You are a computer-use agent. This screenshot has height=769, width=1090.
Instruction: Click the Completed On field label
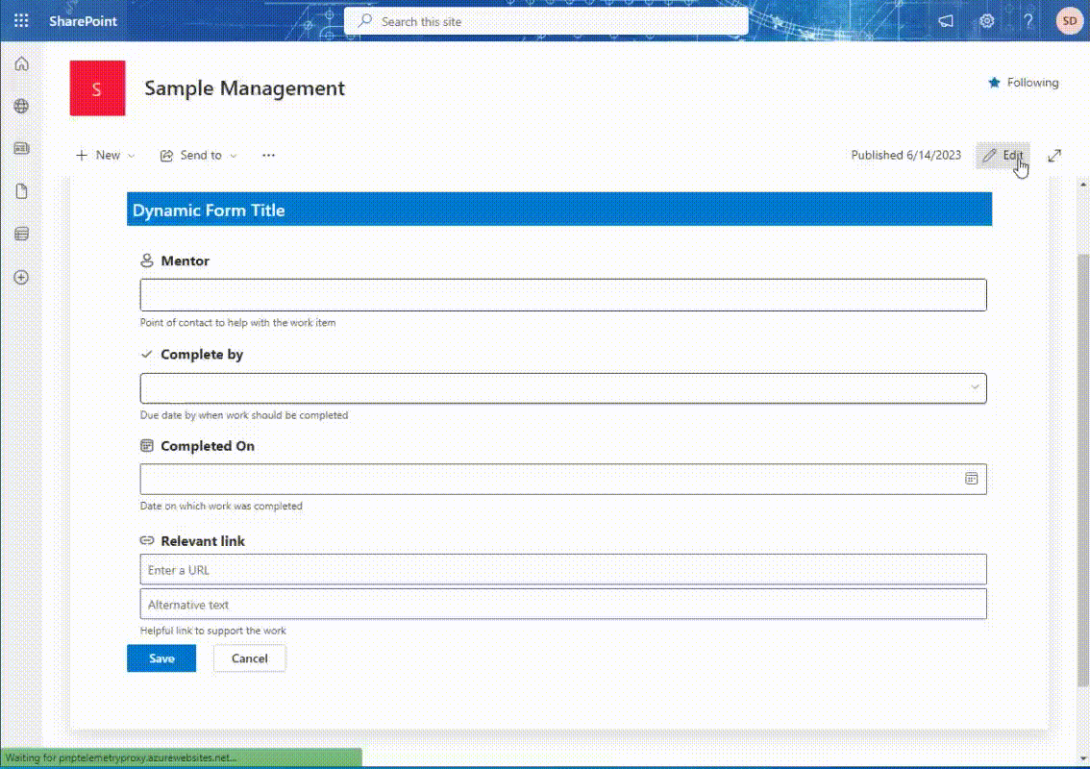coord(208,446)
